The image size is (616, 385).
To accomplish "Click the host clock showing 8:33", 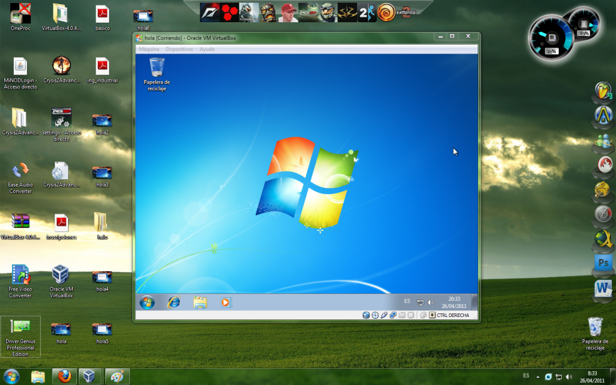I will pyautogui.click(x=592, y=377).
